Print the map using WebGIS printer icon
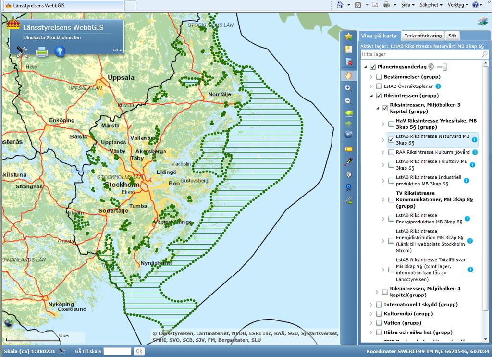The height and width of the screenshot is (357, 492). (x=42, y=51)
